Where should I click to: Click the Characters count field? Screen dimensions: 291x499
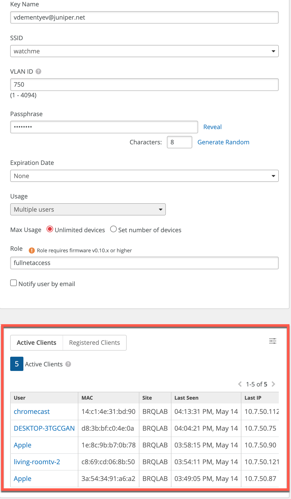click(179, 142)
